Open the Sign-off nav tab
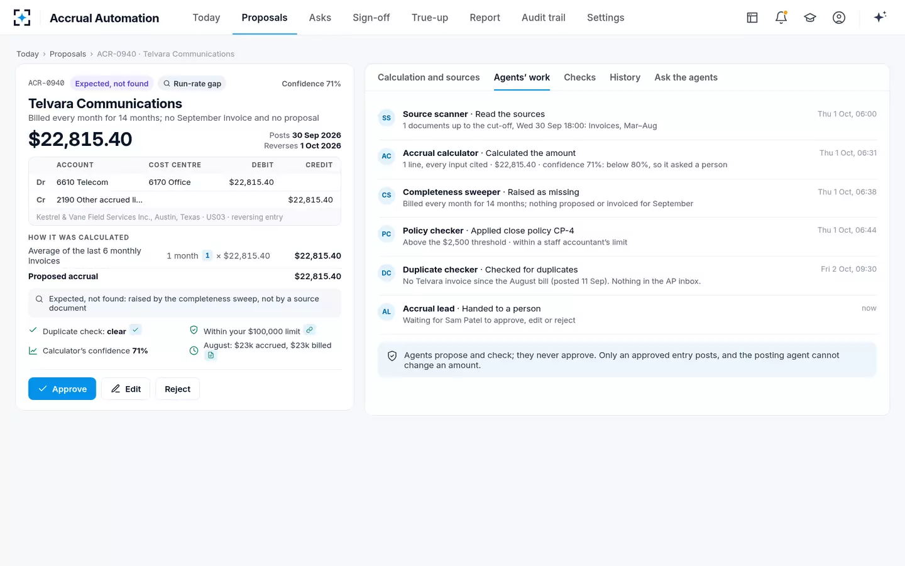 (x=371, y=18)
